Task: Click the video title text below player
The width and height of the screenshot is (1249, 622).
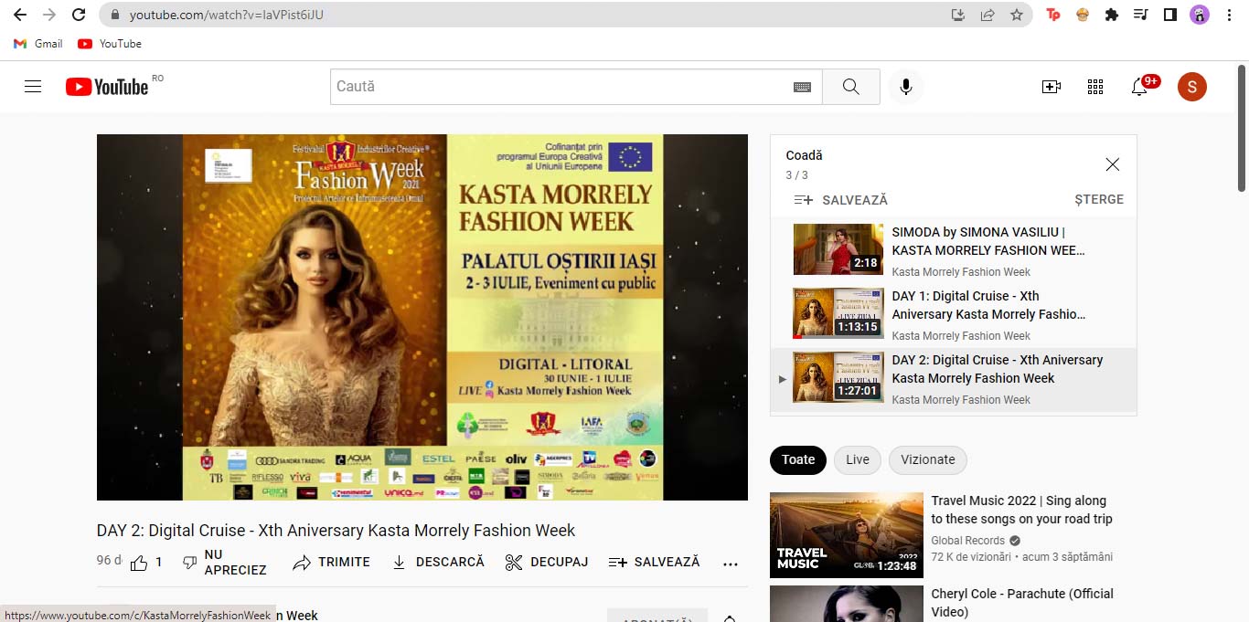Action: tap(336, 531)
